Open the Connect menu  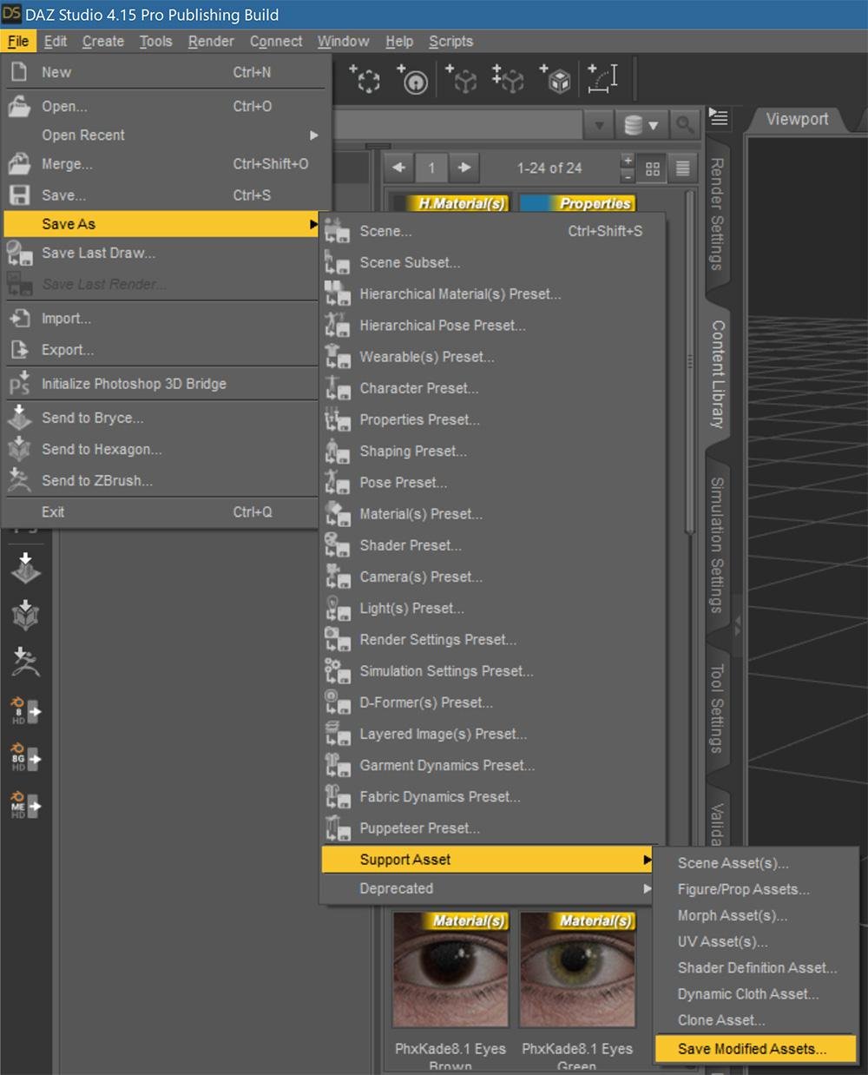(x=276, y=41)
